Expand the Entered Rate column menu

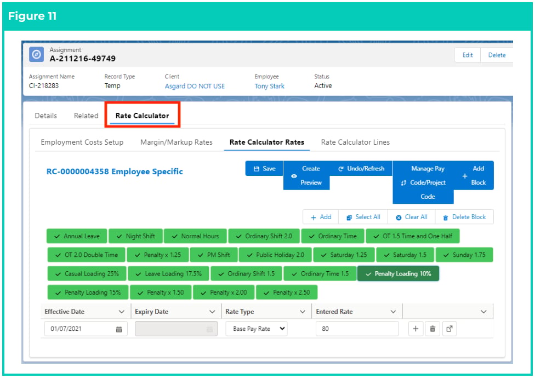tap(394, 312)
